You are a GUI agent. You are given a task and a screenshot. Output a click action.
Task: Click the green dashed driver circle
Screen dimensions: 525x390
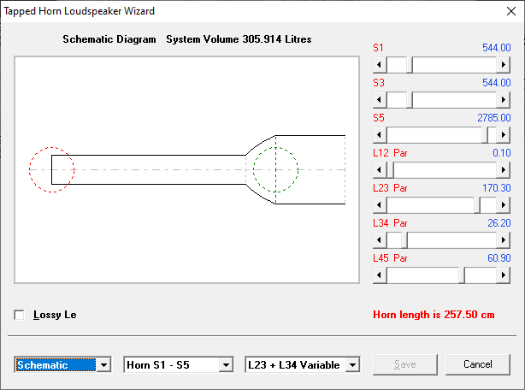275,169
